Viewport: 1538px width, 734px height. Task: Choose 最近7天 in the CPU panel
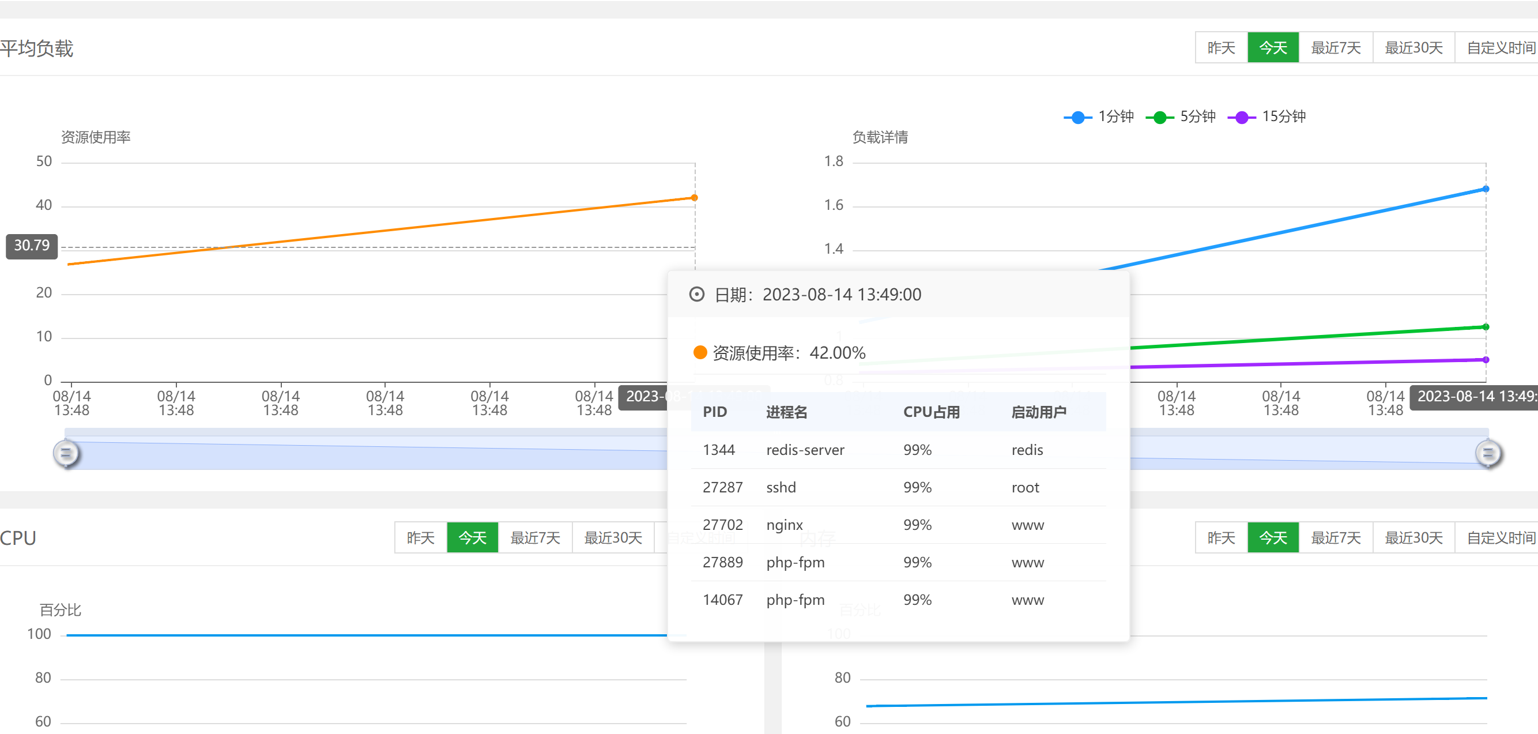(535, 537)
